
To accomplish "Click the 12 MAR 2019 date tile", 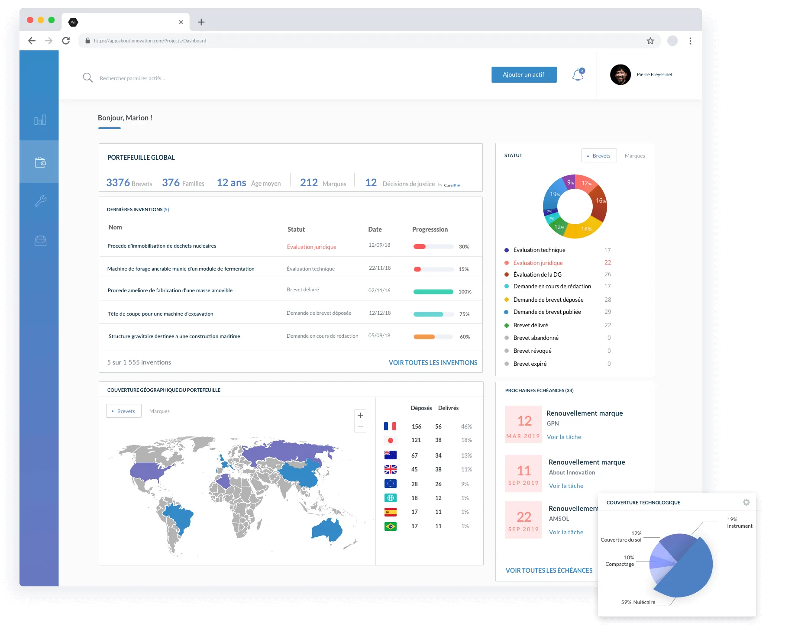I will [523, 424].
